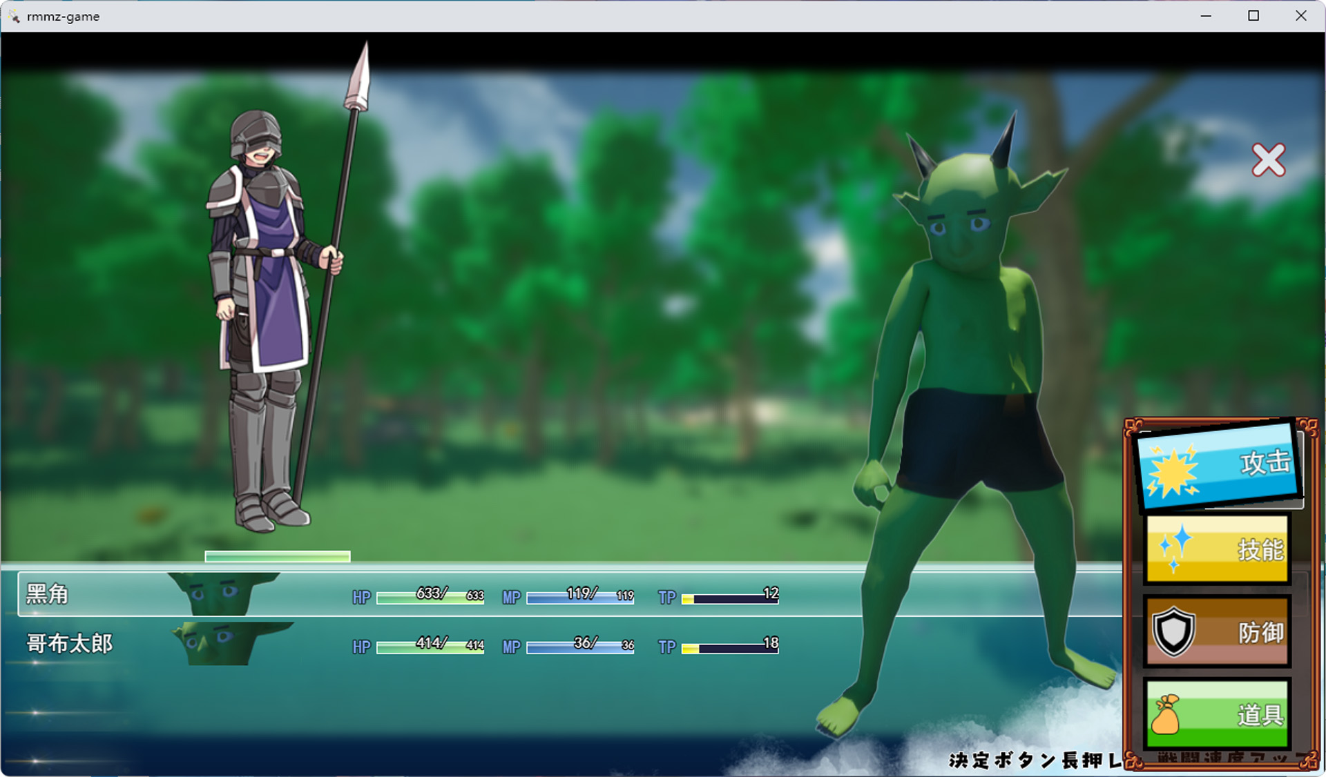Click the orange item bag icon
The height and width of the screenshot is (777, 1326).
[x=1166, y=714]
